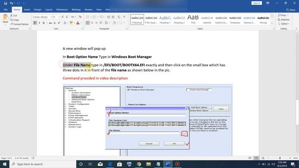The width and height of the screenshot is (299, 168).
Task: Activate the Format Painter
Action: pos(19,24)
